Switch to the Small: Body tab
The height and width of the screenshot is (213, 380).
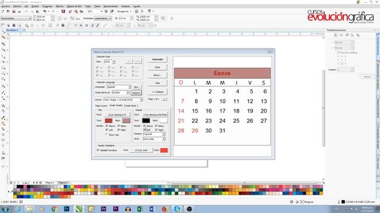(131, 106)
